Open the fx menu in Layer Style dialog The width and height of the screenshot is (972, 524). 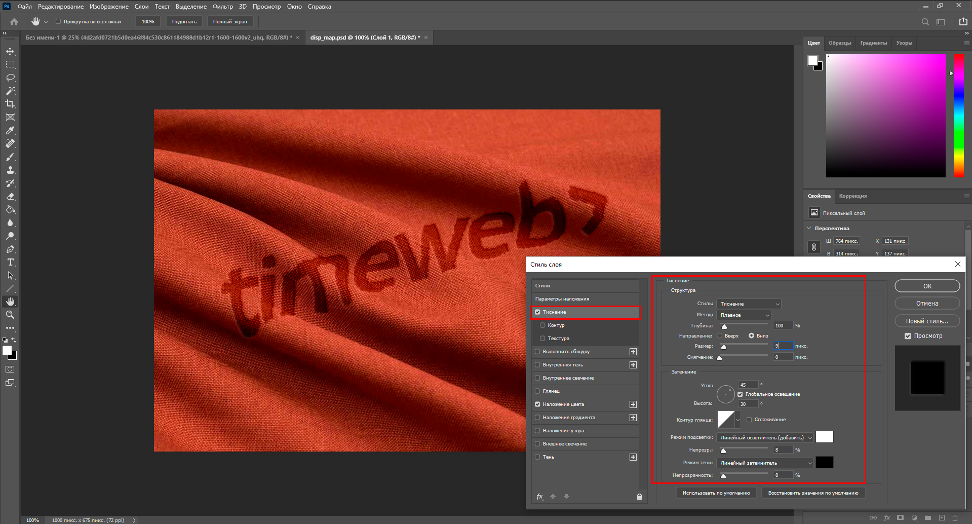coord(540,497)
